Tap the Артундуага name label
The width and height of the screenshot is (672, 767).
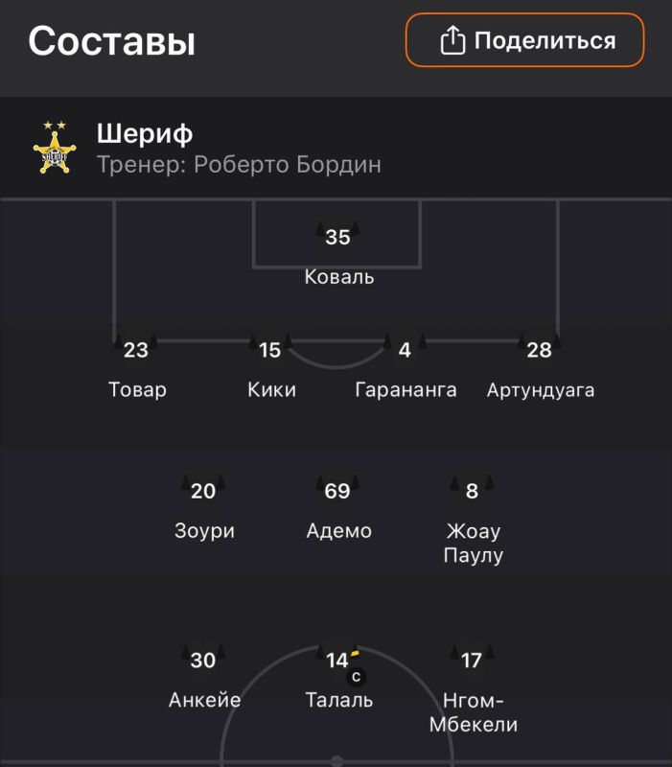click(540, 390)
